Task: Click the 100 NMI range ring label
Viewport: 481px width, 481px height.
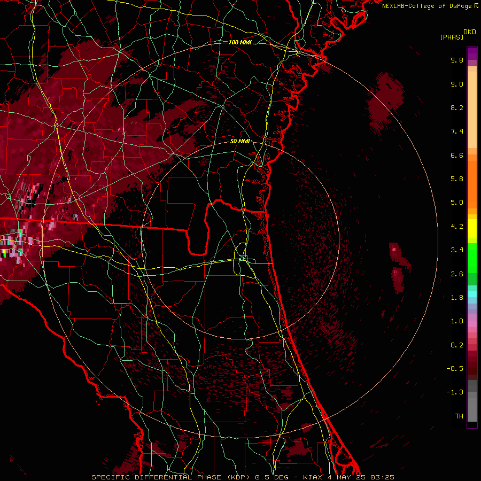Action: 240,42
